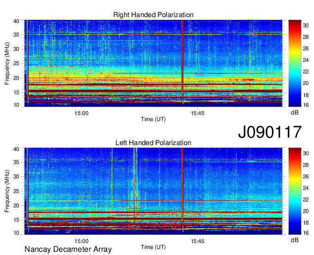Click the Right Handed plot's colorbar
This screenshot has width=314, height=255.
point(295,63)
